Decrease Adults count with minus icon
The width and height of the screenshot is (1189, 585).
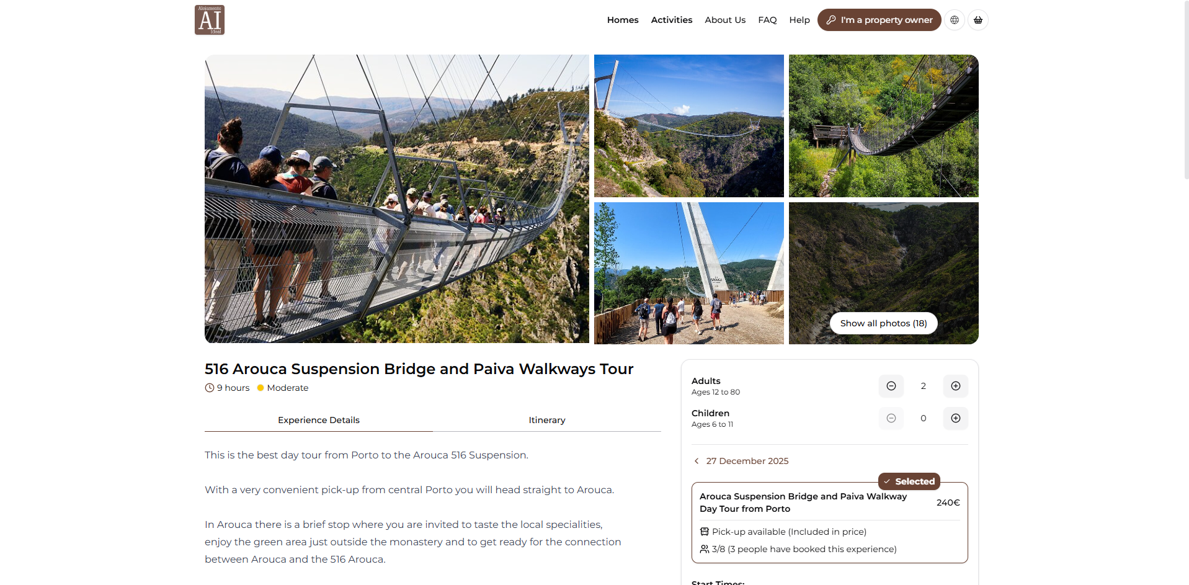coord(891,386)
